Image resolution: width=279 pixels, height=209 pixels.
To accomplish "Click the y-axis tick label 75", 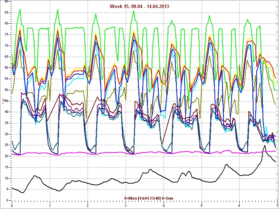I will point(6,34).
